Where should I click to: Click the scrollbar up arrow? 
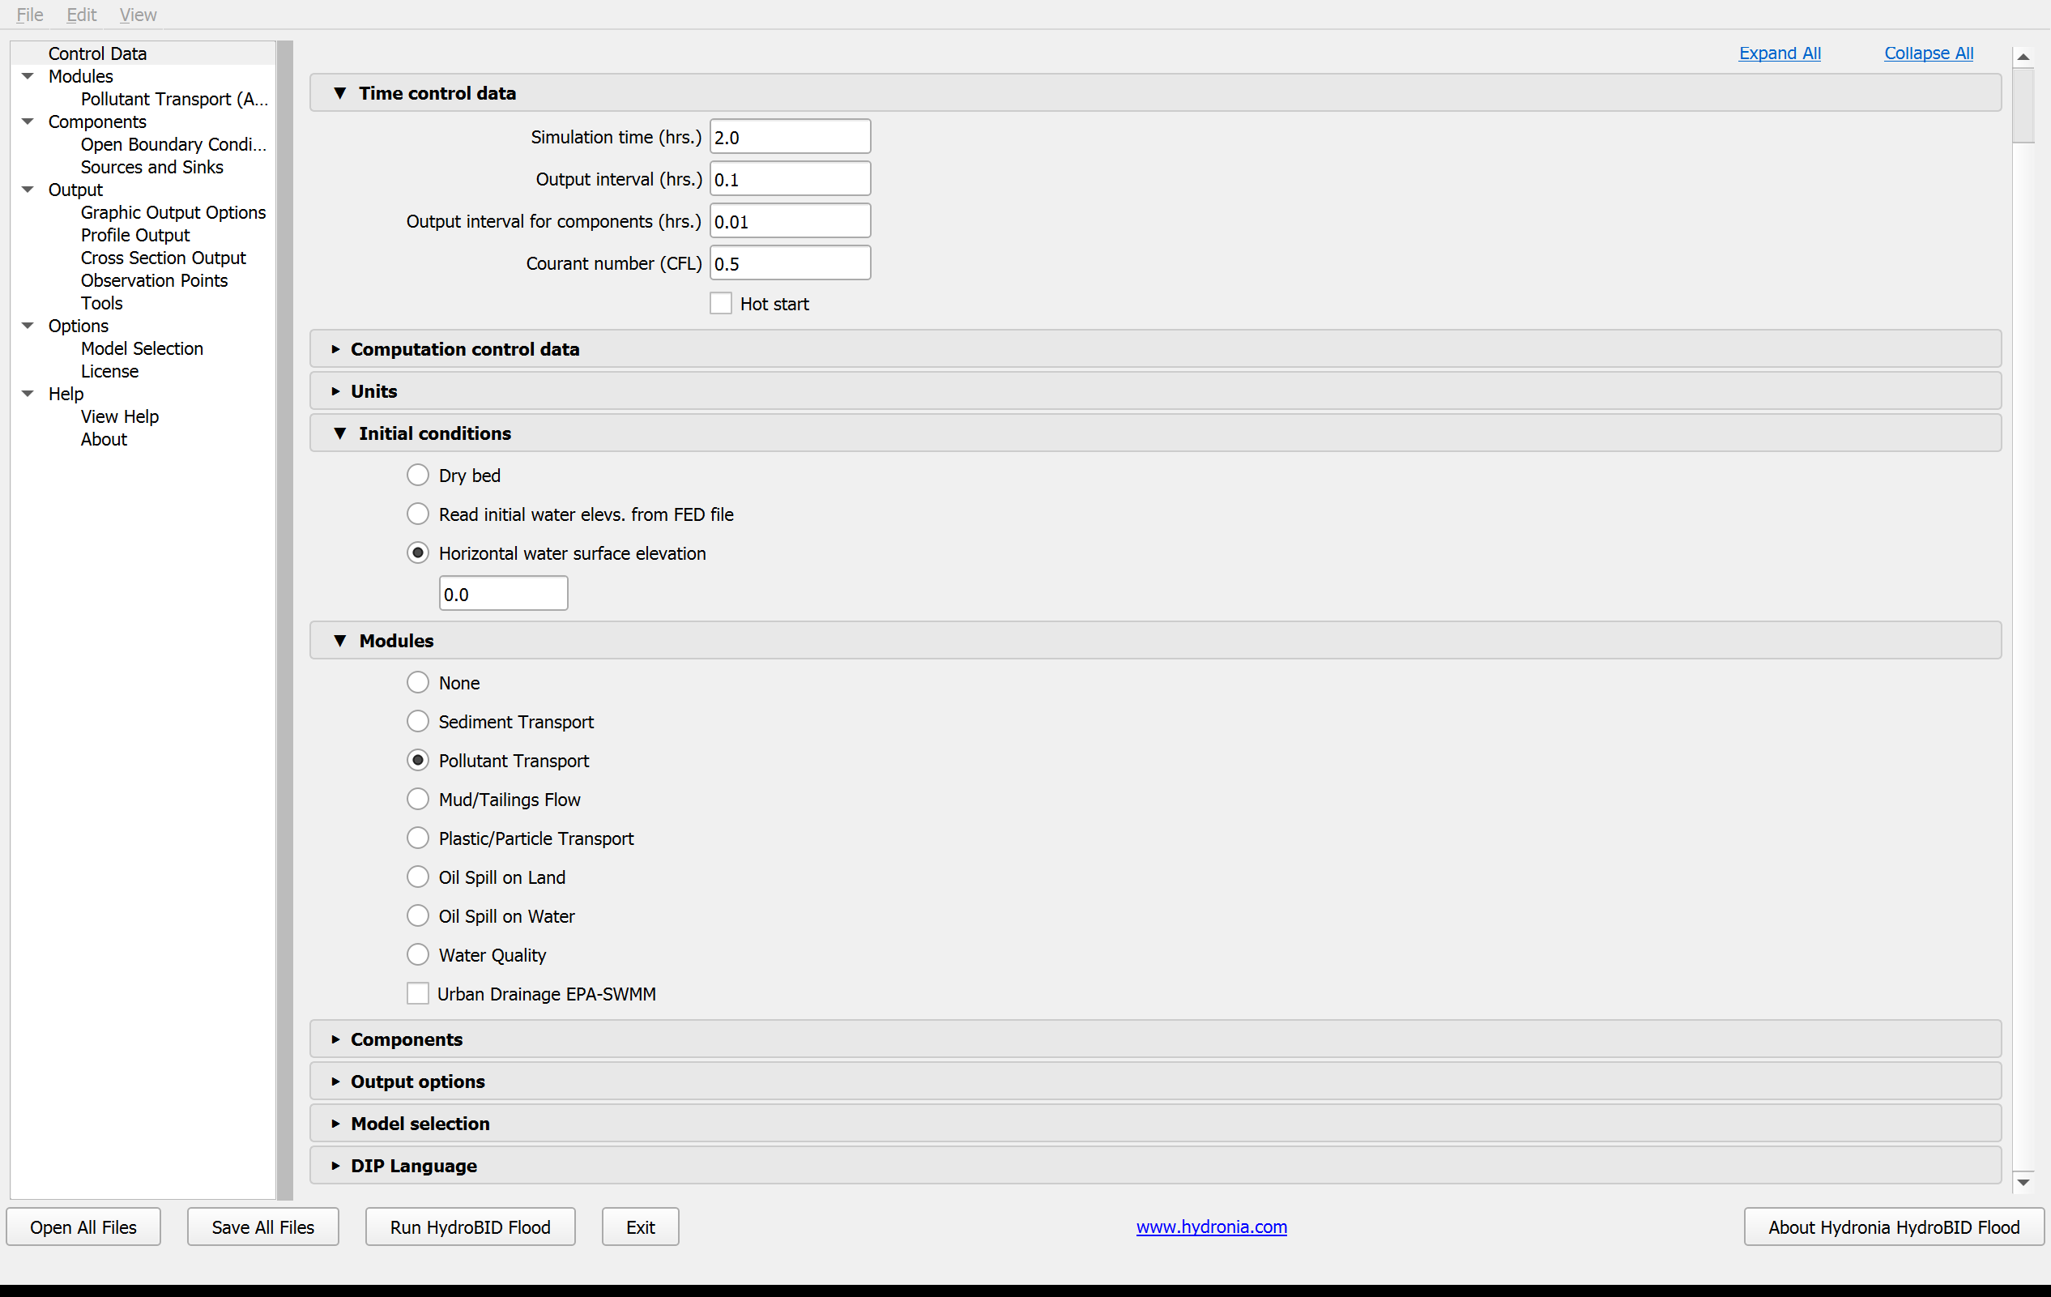pyautogui.click(x=2023, y=57)
